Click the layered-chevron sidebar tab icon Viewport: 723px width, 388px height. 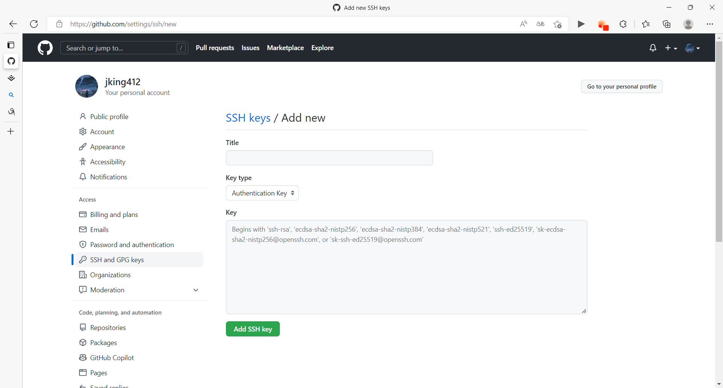tap(11, 78)
